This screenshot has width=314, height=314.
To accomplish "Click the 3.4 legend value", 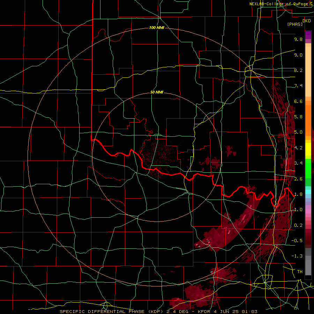I will point(298,163).
